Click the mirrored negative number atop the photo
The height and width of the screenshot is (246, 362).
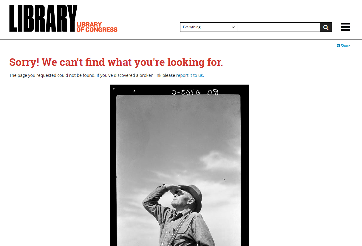coord(195,92)
